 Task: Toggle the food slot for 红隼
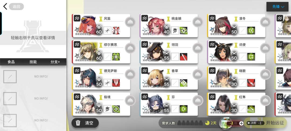click(x=265, y=101)
